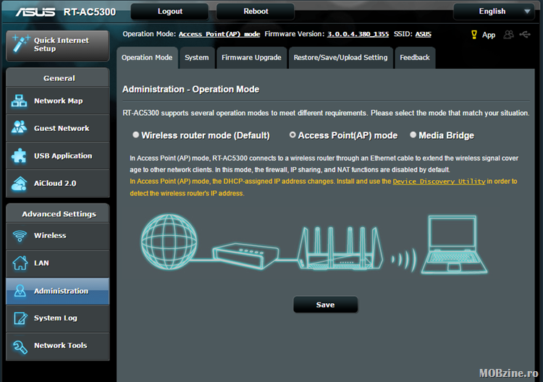Start Quick Internet Setup
The width and height of the screenshot is (543, 382).
coord(57,46)
